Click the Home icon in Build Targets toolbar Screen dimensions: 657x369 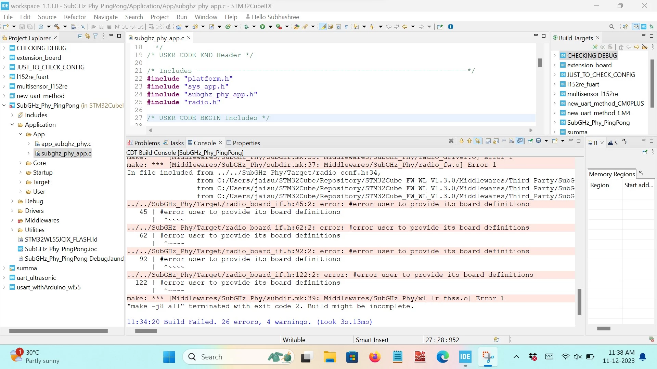coord(621,47)
